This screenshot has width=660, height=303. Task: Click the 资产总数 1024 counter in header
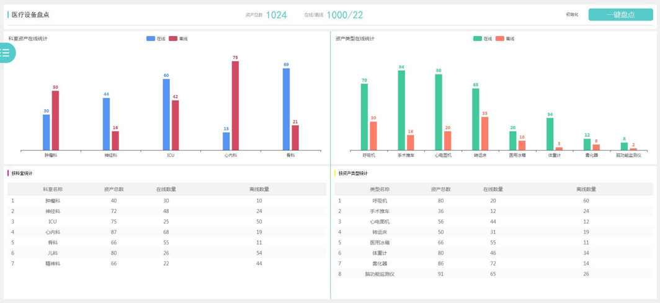(x=275, y=15)
